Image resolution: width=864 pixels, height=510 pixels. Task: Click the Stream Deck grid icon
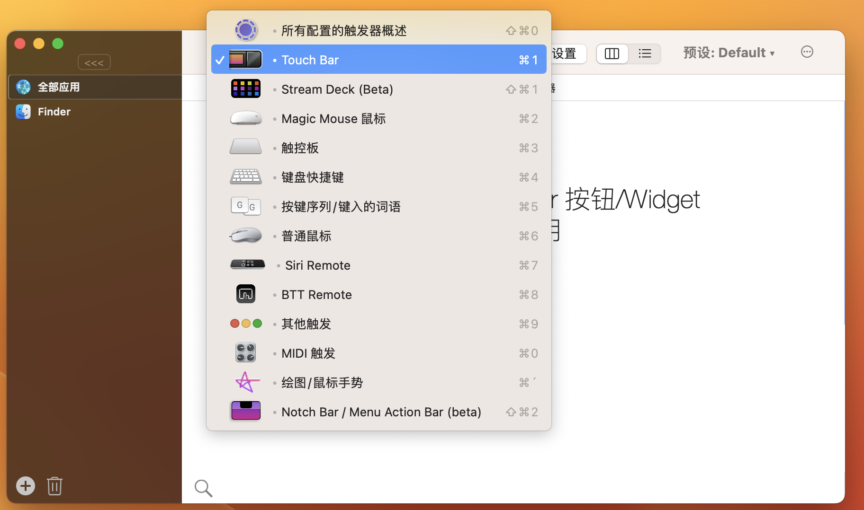(x=245, y=89)
